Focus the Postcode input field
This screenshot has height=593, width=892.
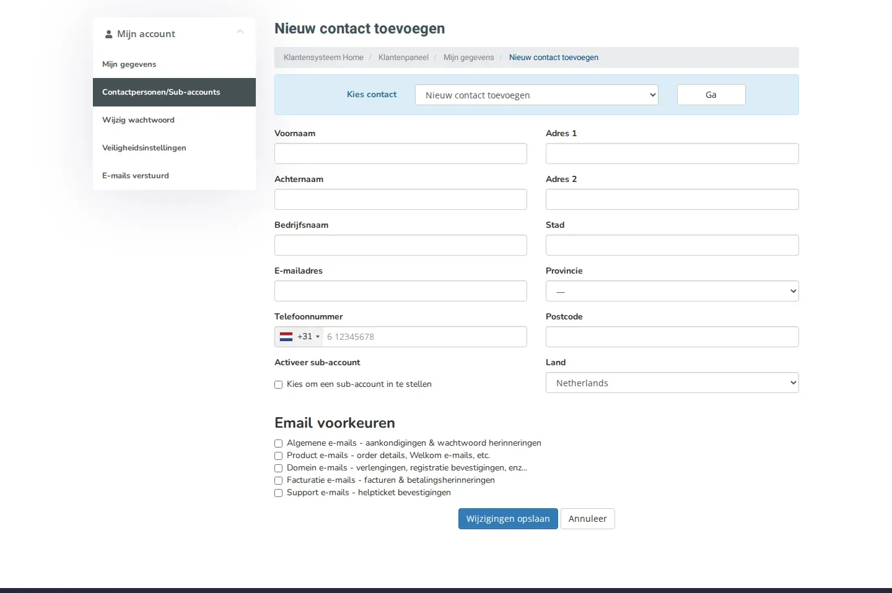(x=672, y=337)
